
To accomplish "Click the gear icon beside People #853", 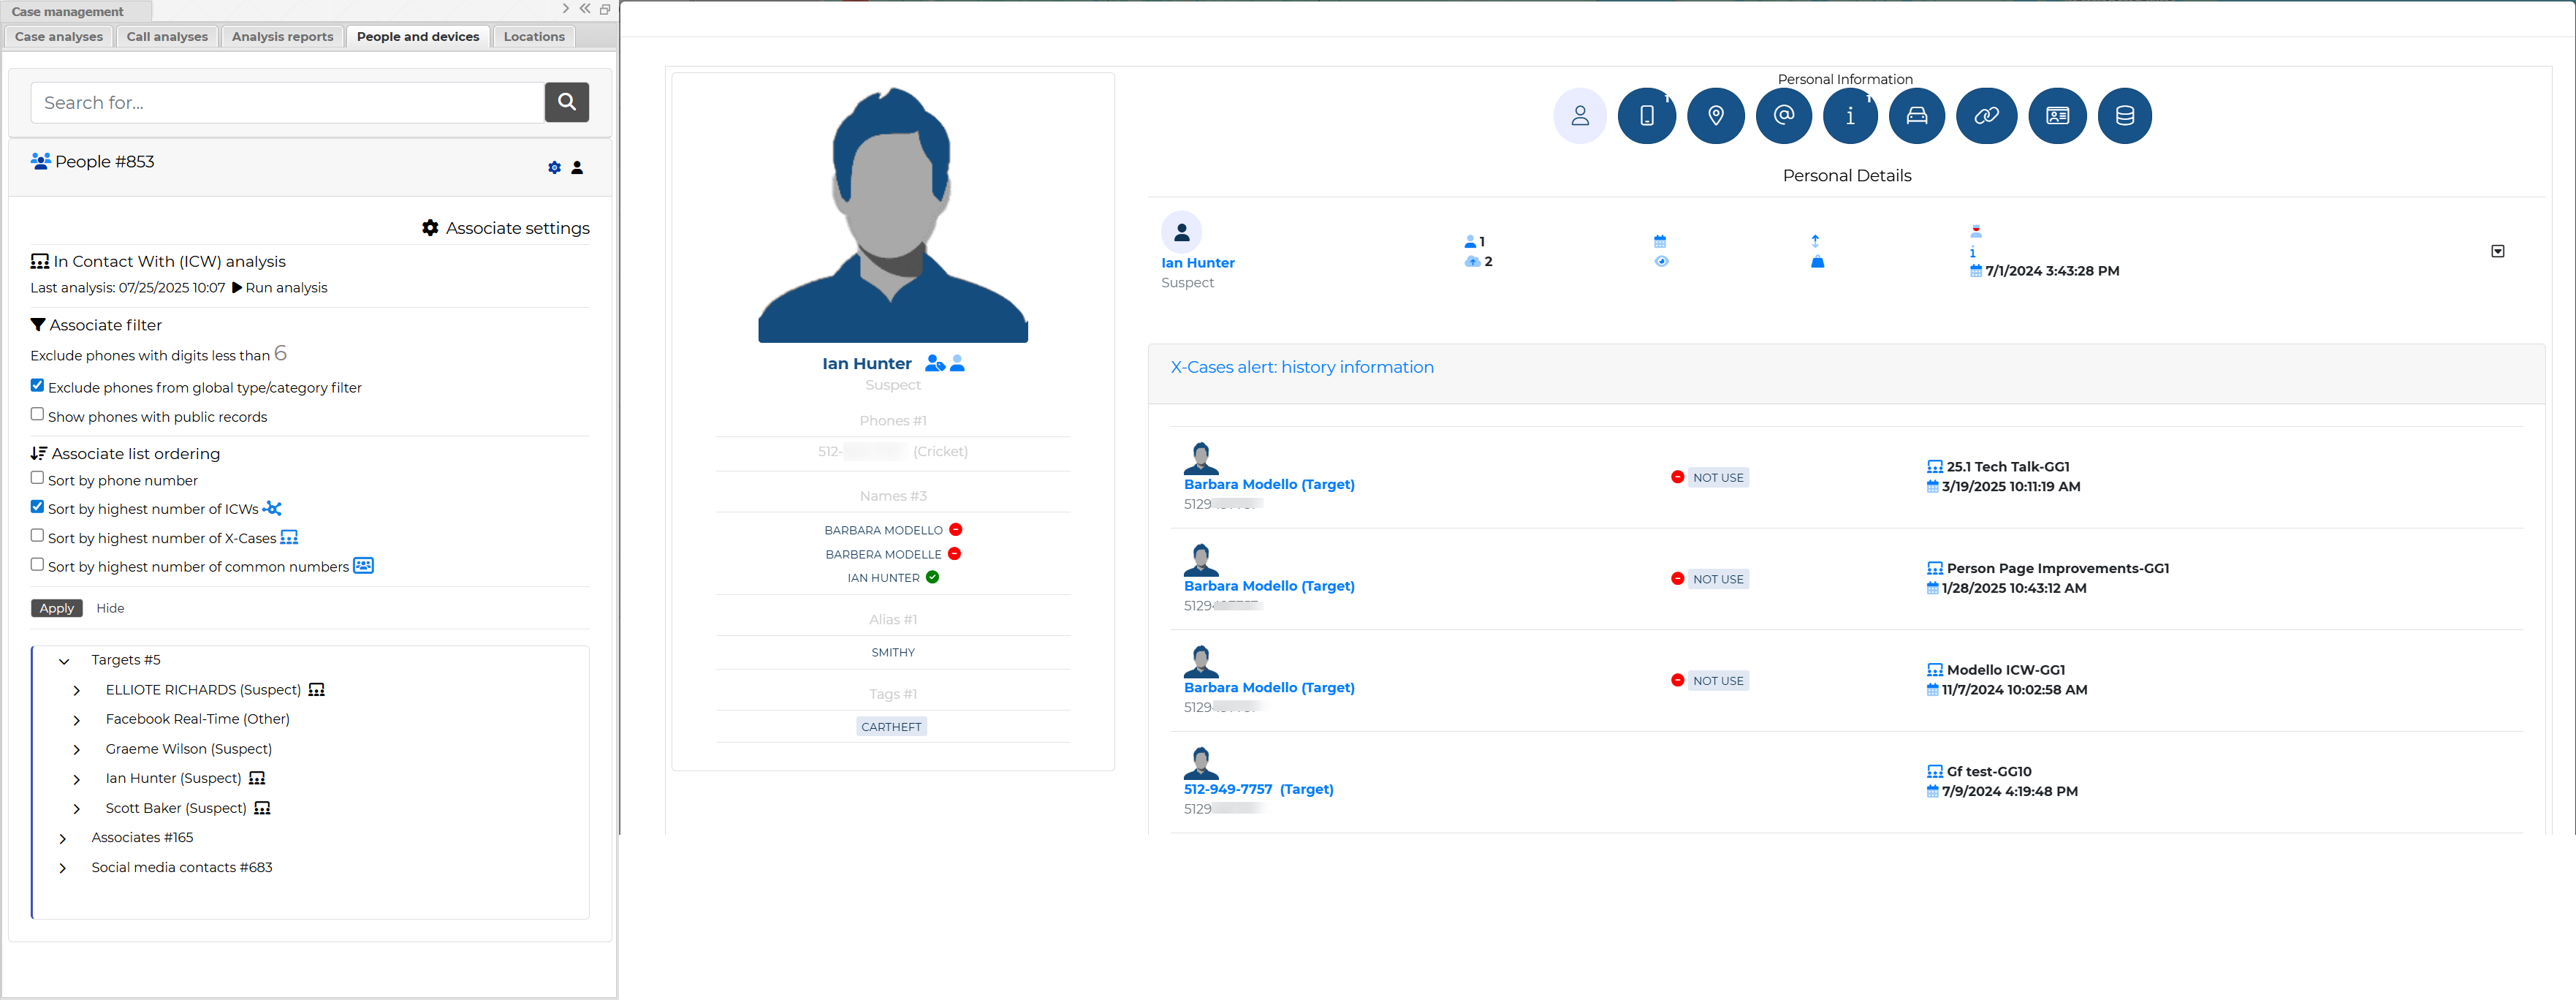I will coord(554,168).
